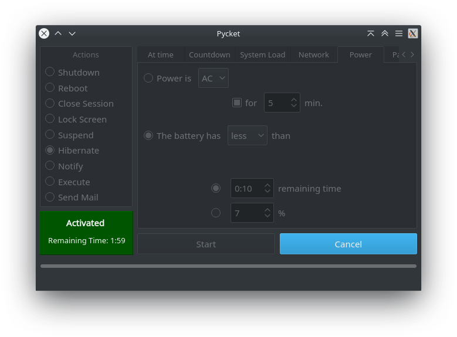Choose the Send Mail action
The width and height of the screenshot is (457, 337).
pos(72,197)
